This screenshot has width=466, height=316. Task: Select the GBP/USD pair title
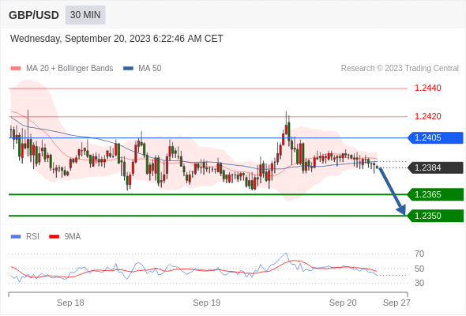coord(34,15)
